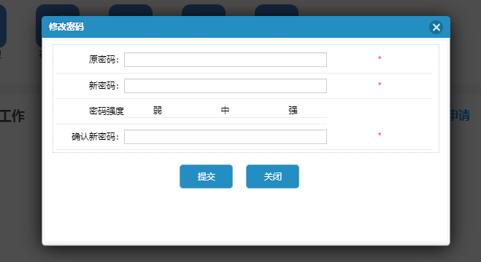Click required asterisk beside 新密码 field
The height and width of the screenshot is (262, 481).
[380, 84]
